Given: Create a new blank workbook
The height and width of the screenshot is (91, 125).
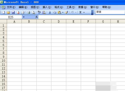Looking at the screenshot, I should click(3, 12).
